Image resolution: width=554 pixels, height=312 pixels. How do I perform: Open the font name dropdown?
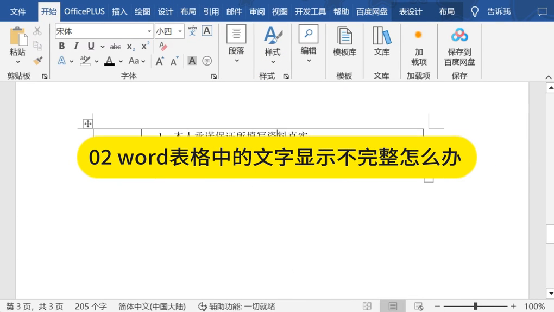pos(150,31)
